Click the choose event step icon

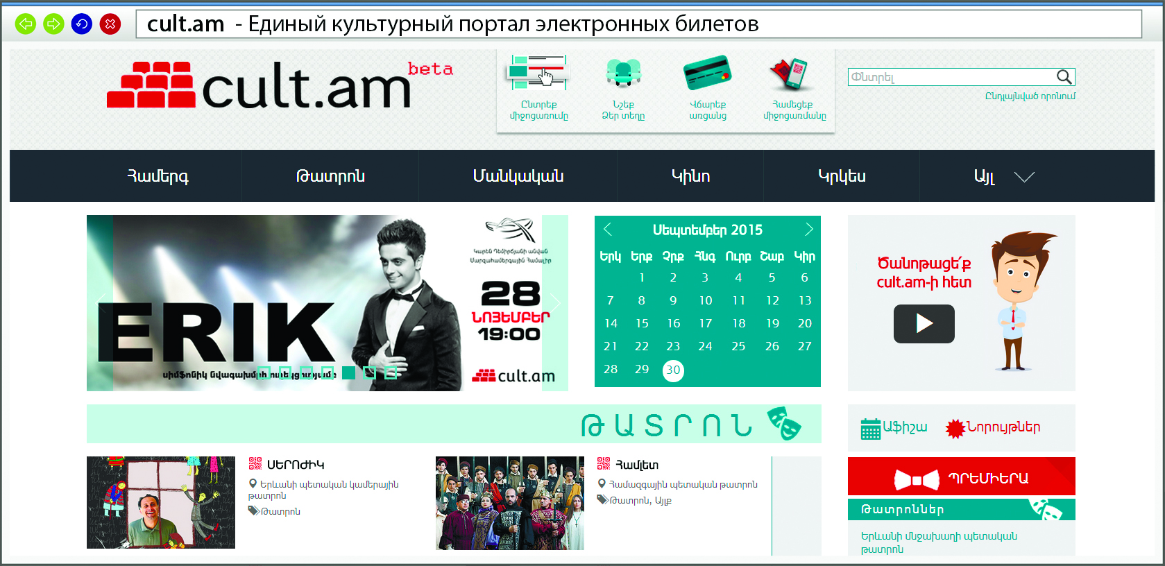point(538,73)
